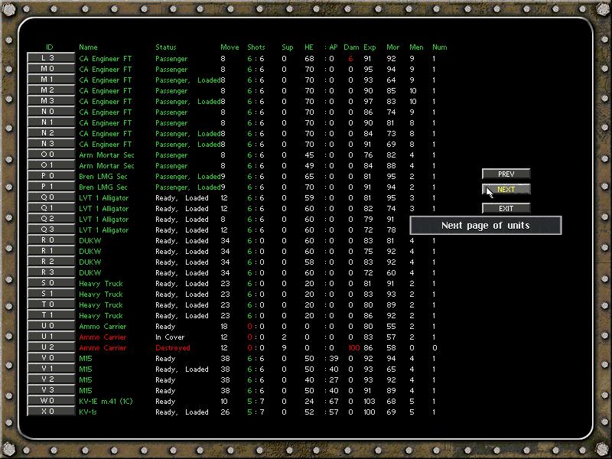The height and width of the screenshot is (459, 612).
Task: Select unit ID button Q 0
Action: click(50, 197)
